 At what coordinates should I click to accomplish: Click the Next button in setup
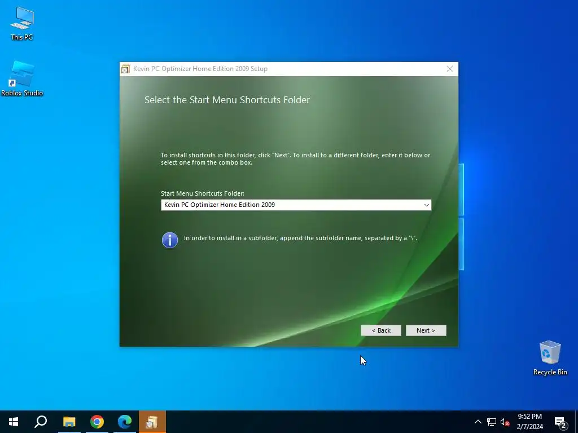pyautogui.click(x=426, y=330)
